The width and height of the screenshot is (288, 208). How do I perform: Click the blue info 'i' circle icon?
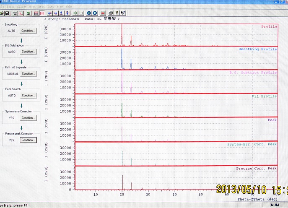(x=88, y=13)
